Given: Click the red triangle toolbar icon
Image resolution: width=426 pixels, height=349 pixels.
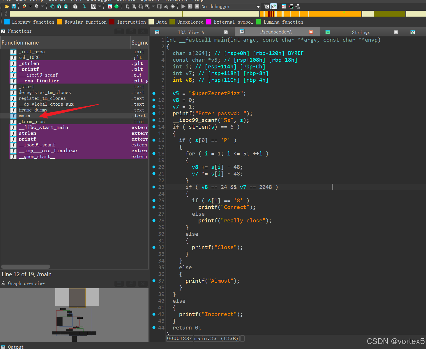Looking at the screenshot, I should point(110,6).
